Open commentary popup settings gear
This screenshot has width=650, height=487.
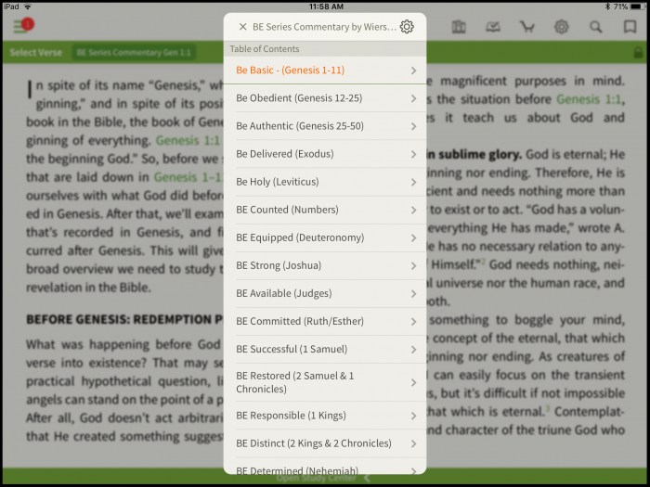tap(407, 27)
